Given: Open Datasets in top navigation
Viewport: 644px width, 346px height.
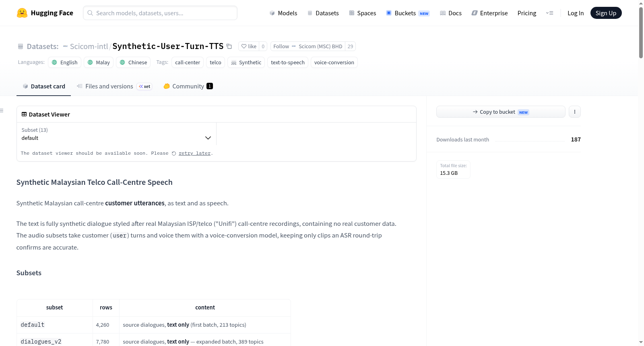Looking at the screenshot, I should tap(323, 13).
